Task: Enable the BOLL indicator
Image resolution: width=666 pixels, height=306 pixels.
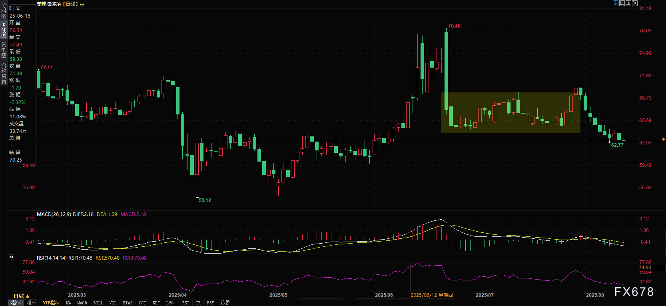Action: click(98, 303)
